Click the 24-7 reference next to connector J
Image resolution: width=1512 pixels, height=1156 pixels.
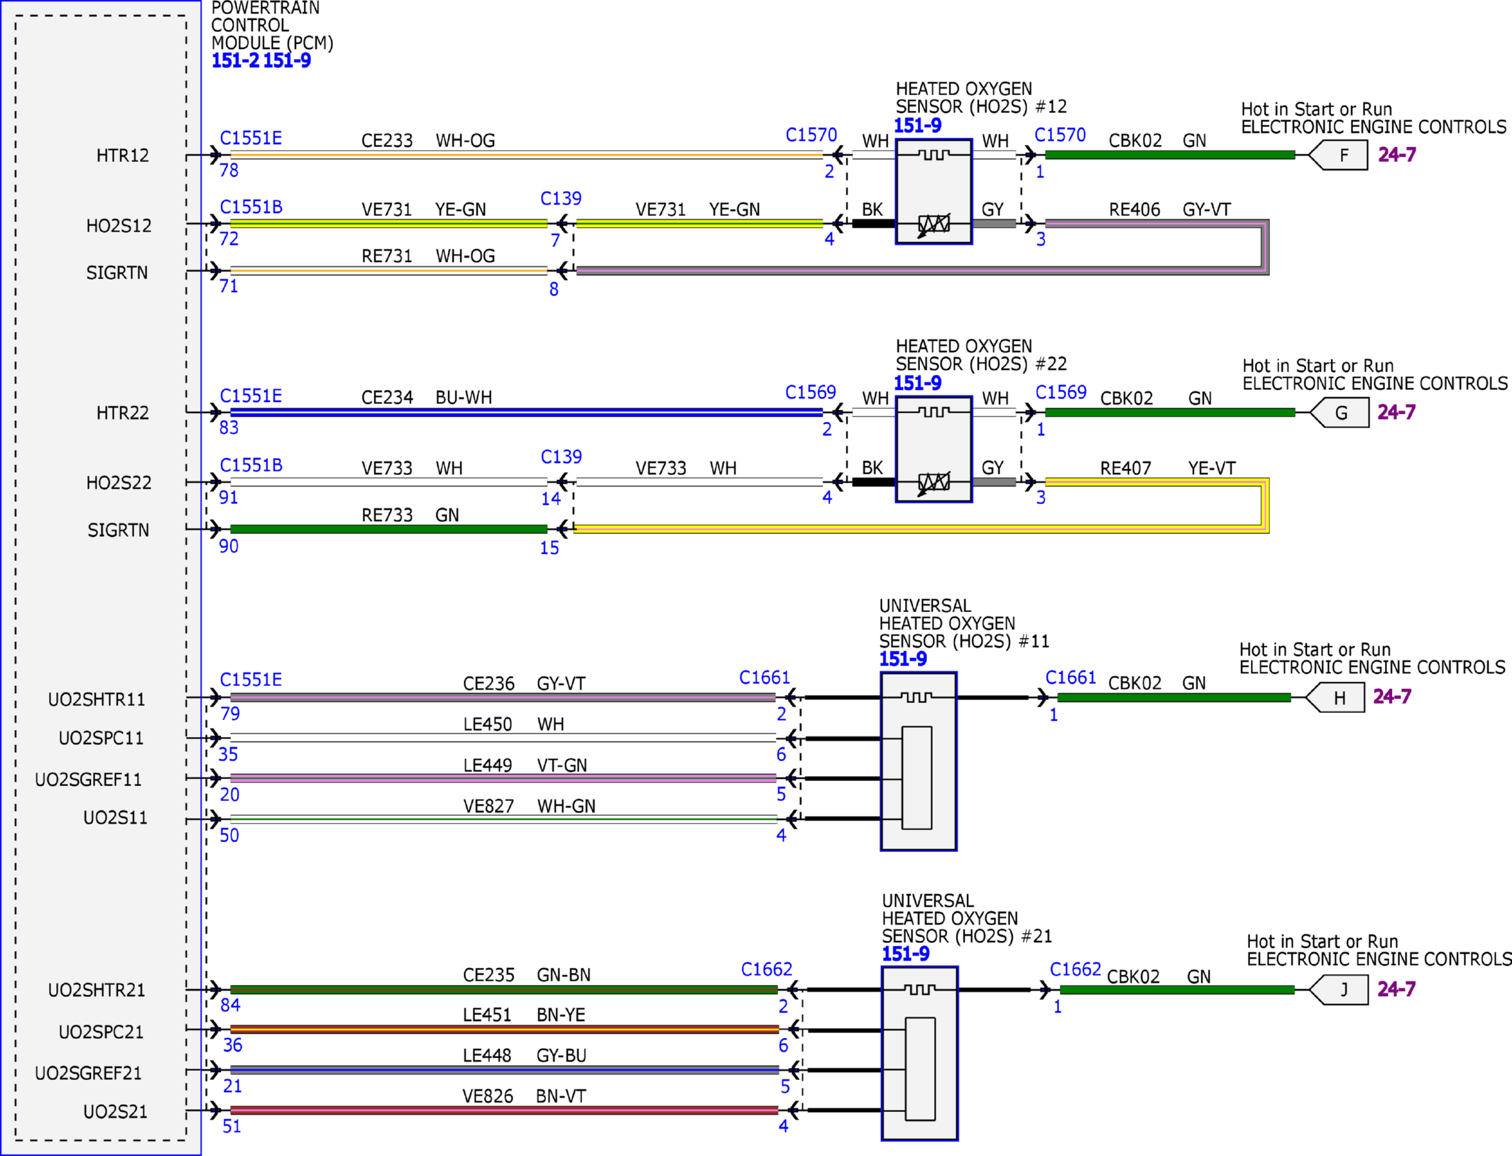point(1396,989)
